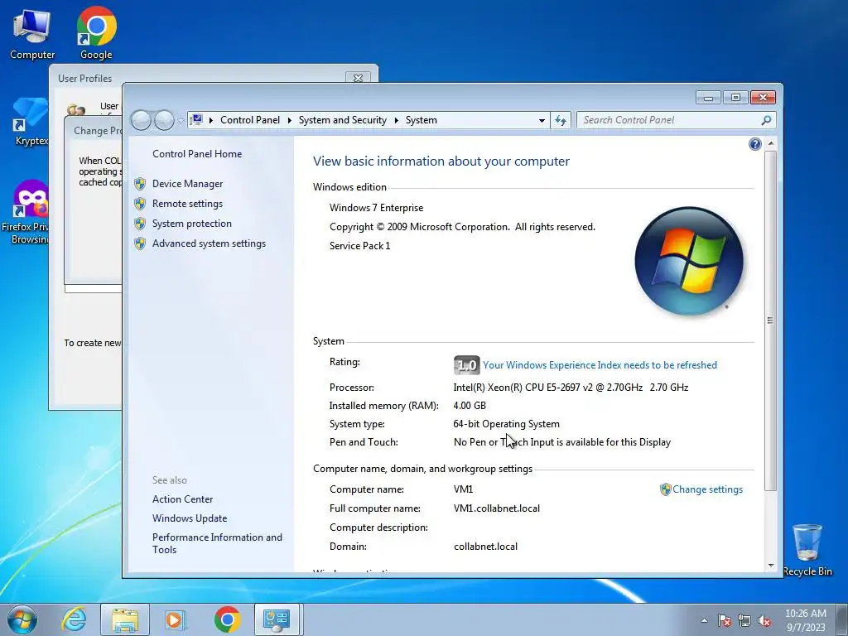
Task: Open recent pages dropdown beside navigation arrows
Action: pos(181,121)
